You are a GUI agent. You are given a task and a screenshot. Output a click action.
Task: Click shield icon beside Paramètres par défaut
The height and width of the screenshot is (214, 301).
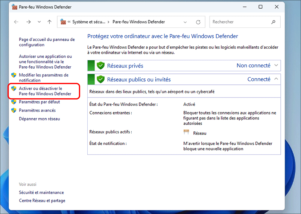14,102
